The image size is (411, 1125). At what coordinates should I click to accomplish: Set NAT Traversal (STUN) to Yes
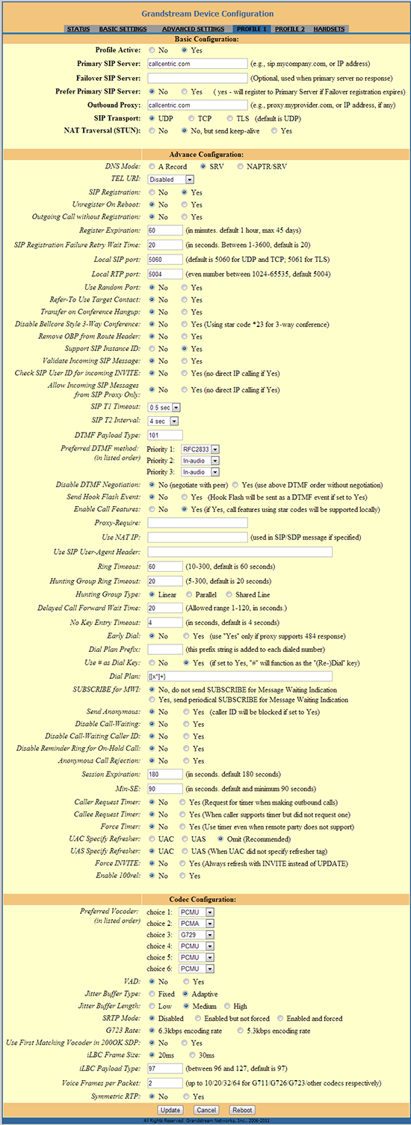click(x=275, y=130)
